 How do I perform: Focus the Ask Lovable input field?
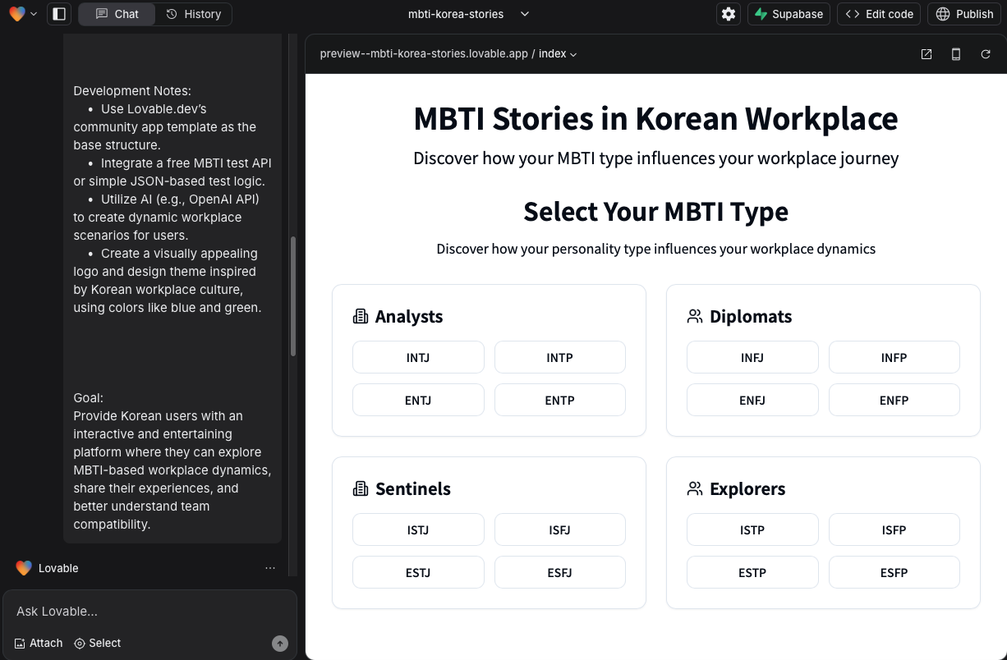tap(148, 612)
